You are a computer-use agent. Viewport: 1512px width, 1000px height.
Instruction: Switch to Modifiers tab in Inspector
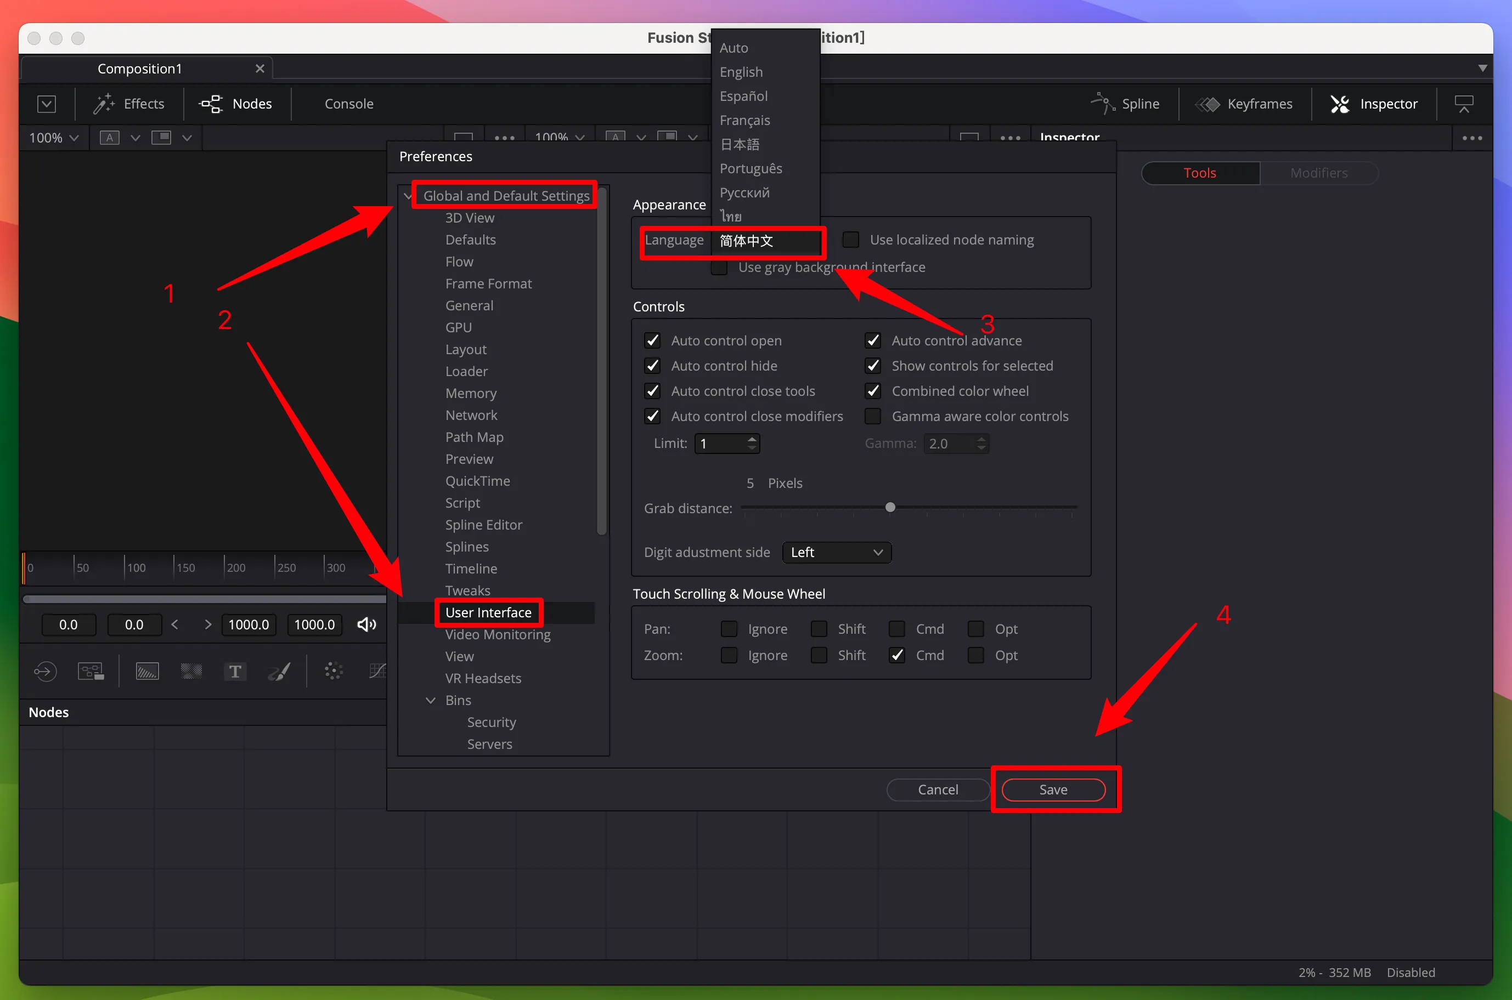pyautogui.click(x=1319, y=173)
